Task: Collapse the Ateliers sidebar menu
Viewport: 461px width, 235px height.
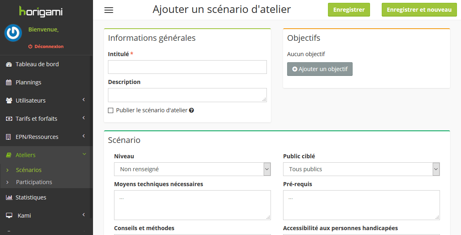Action: [44, 155]
